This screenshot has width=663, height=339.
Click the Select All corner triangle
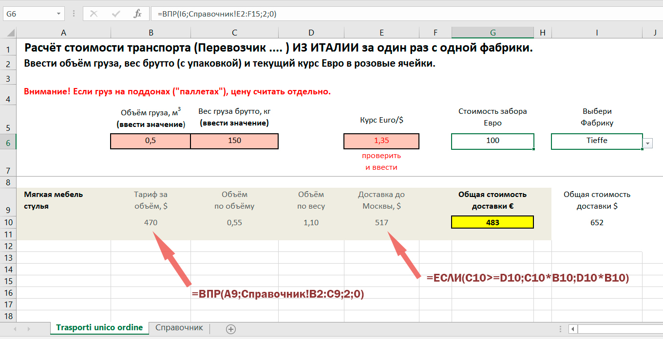(8, 33)
